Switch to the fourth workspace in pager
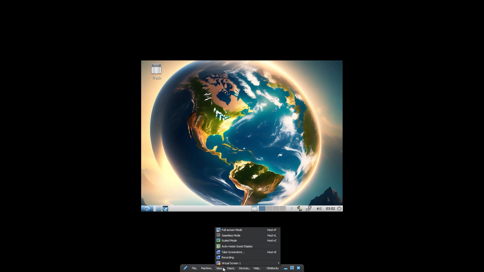The image size is (484, 272). tap(282, 208)
